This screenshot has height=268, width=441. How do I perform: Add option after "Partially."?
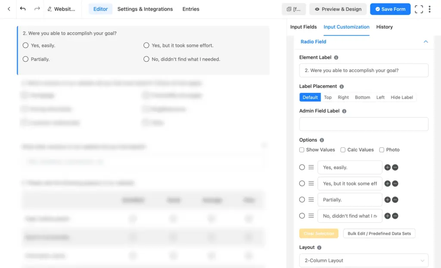387,200
